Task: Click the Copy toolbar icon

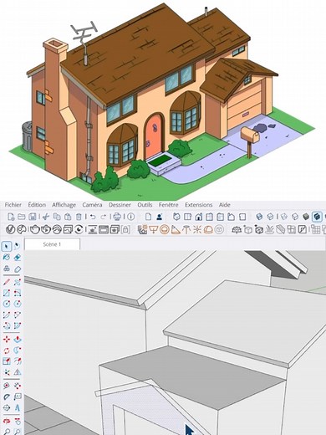Action: tap(57, 217)
